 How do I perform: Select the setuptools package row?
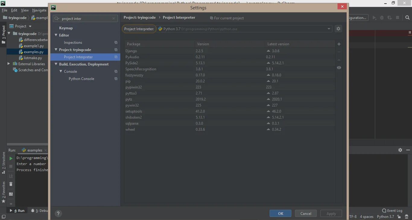[230, 111]
